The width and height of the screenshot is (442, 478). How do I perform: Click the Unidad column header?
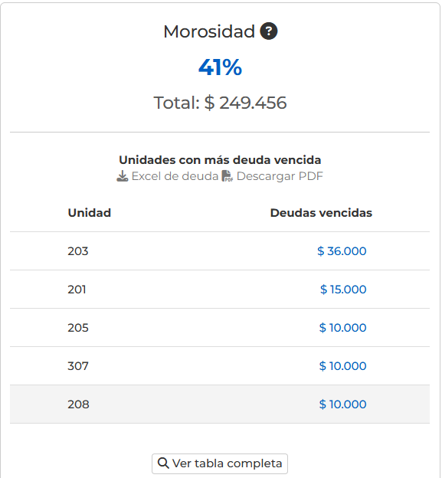coord(90,213)
